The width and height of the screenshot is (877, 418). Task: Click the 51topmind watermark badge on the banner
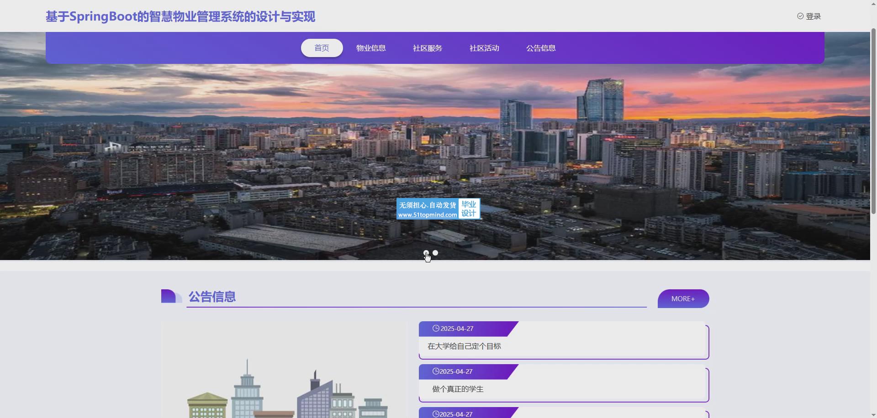(x=438, y=209)
